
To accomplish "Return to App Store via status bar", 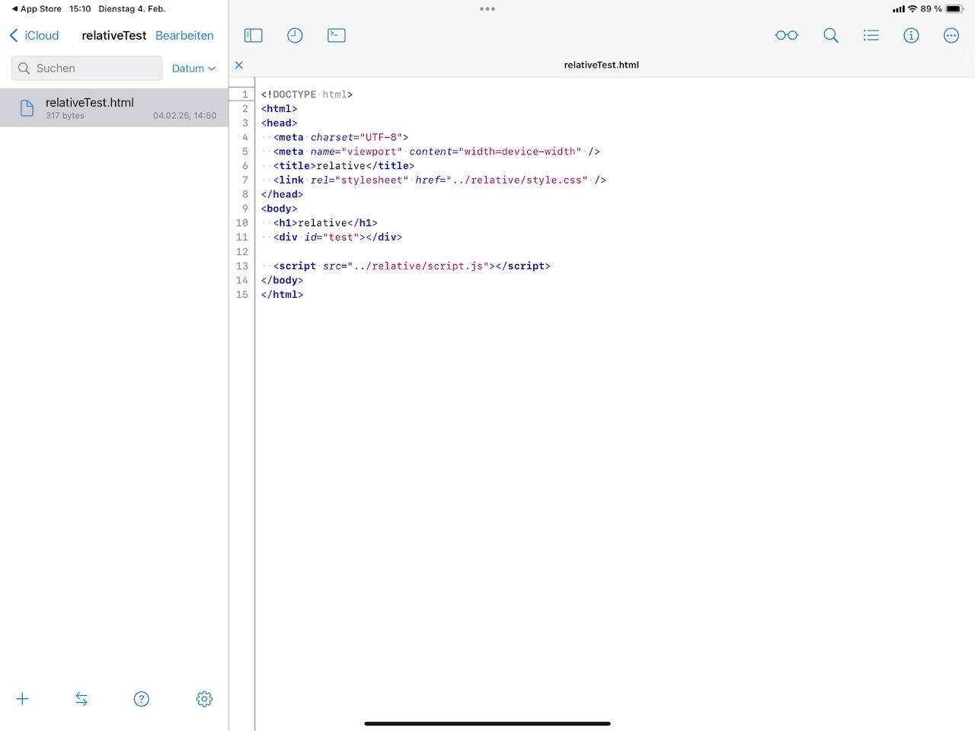I will pyautogui.click(x=37, y=8).
